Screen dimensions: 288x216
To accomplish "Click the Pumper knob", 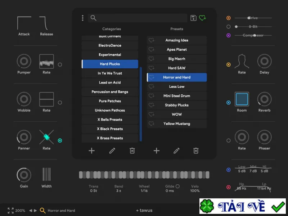I will [24, 61].
